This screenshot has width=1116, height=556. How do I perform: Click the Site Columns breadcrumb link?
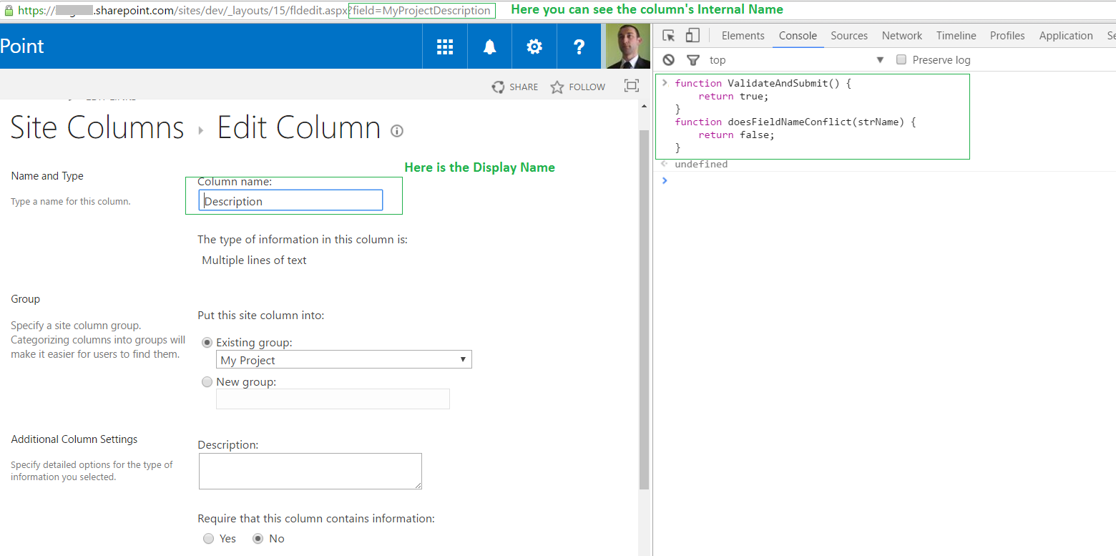tap(97, 128)
